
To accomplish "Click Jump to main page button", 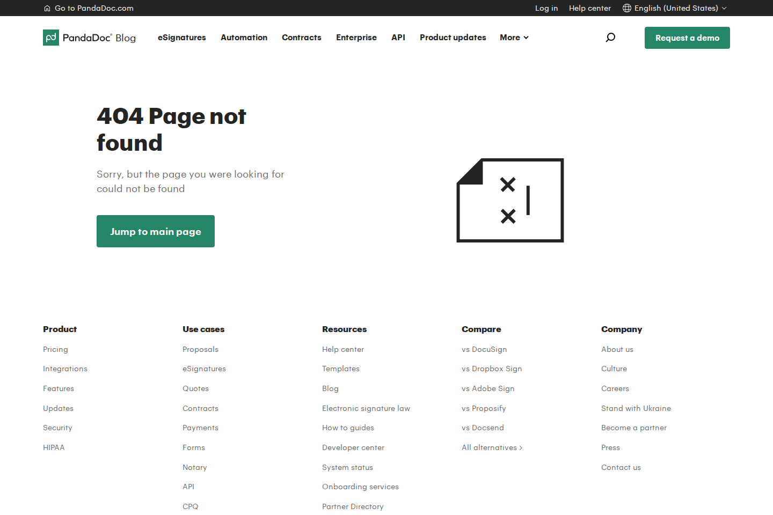I will coord(156,231).
